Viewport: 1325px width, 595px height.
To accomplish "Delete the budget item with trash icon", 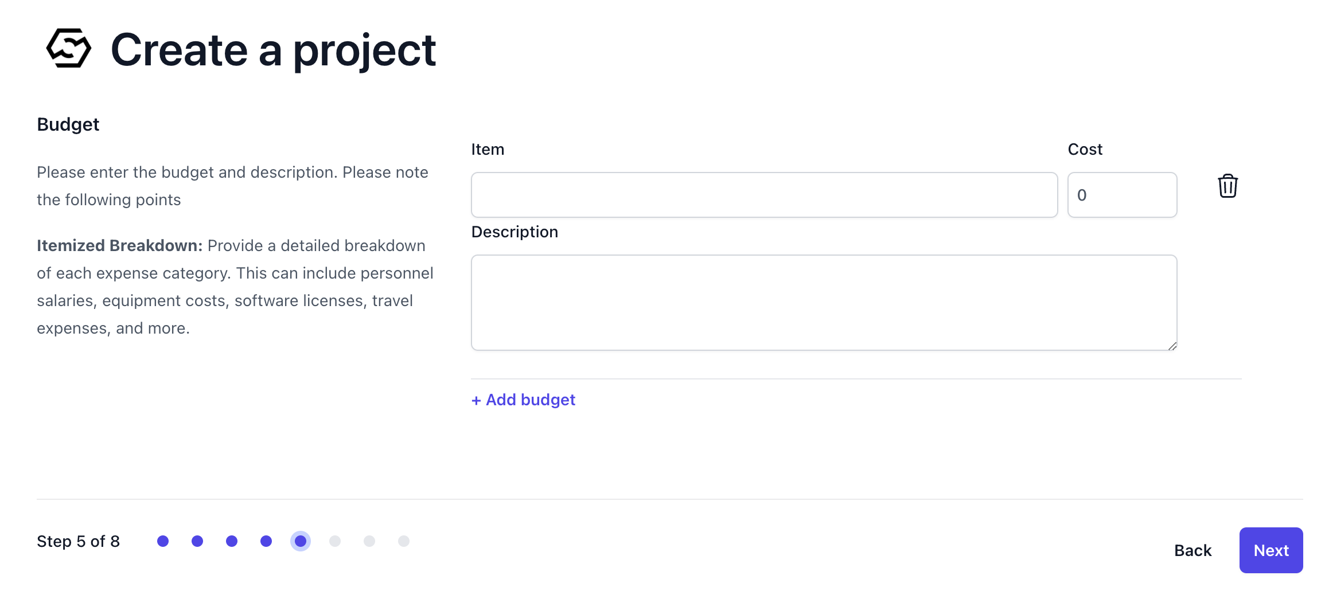I will (1227, 186).
